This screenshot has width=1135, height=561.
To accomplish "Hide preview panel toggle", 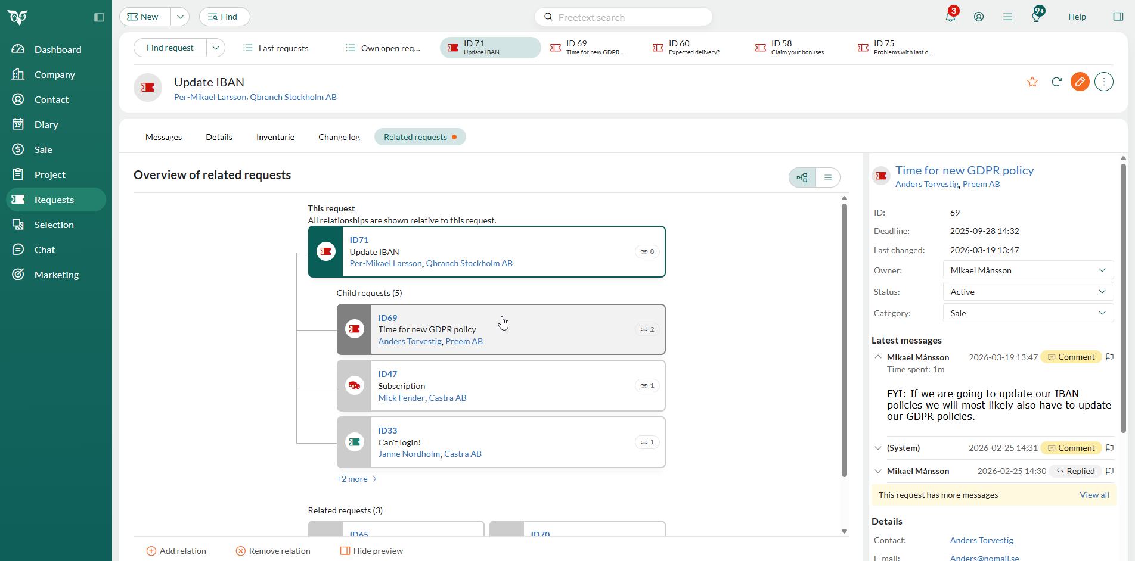I will pyautogui.click(x=371, y=551).
